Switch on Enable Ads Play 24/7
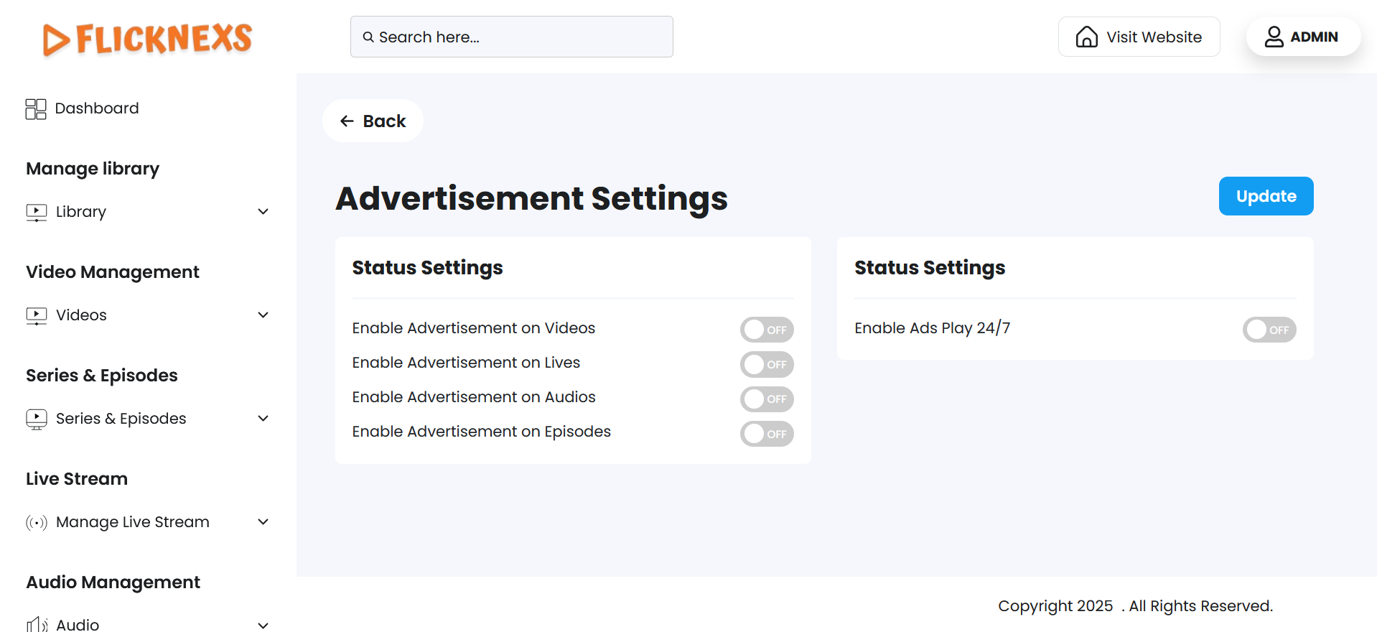The height and width of the screenshot is (632, 1377). pyautogui.click(x=1269, y=330)
